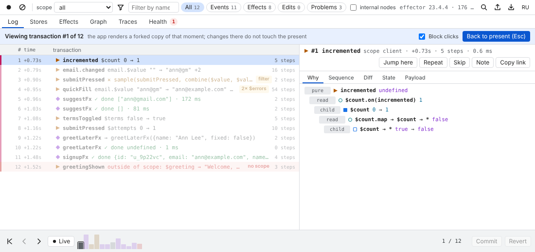Click the last red bar in timeline histogram

click(140, 247)
